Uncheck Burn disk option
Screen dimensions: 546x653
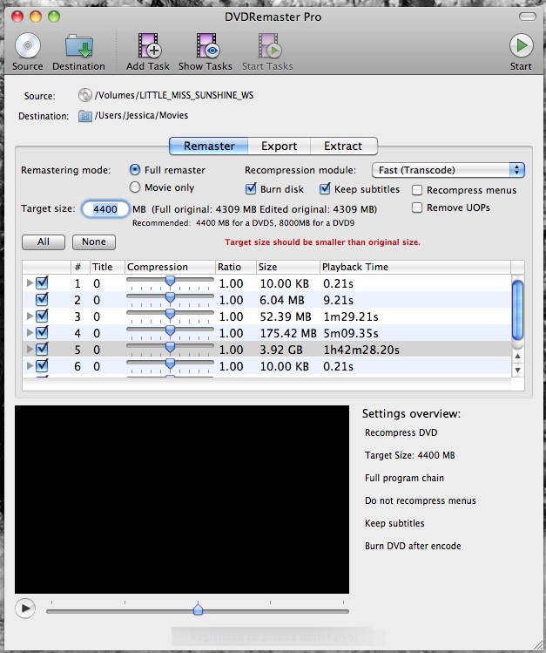coord(251,188)
